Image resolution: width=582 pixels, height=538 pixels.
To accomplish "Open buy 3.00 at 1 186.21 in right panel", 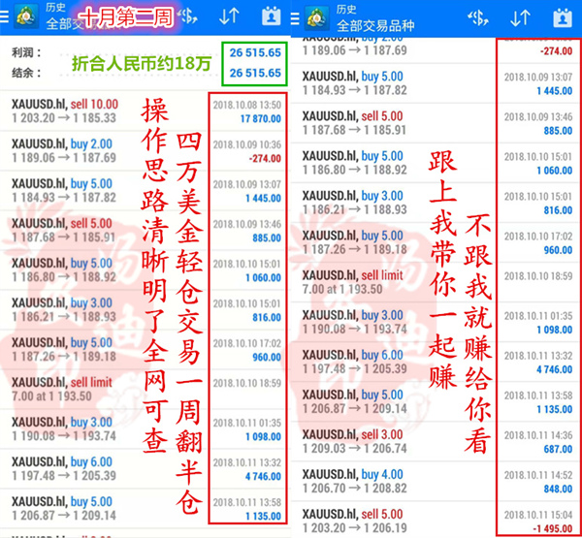I will tap(436, 203).
